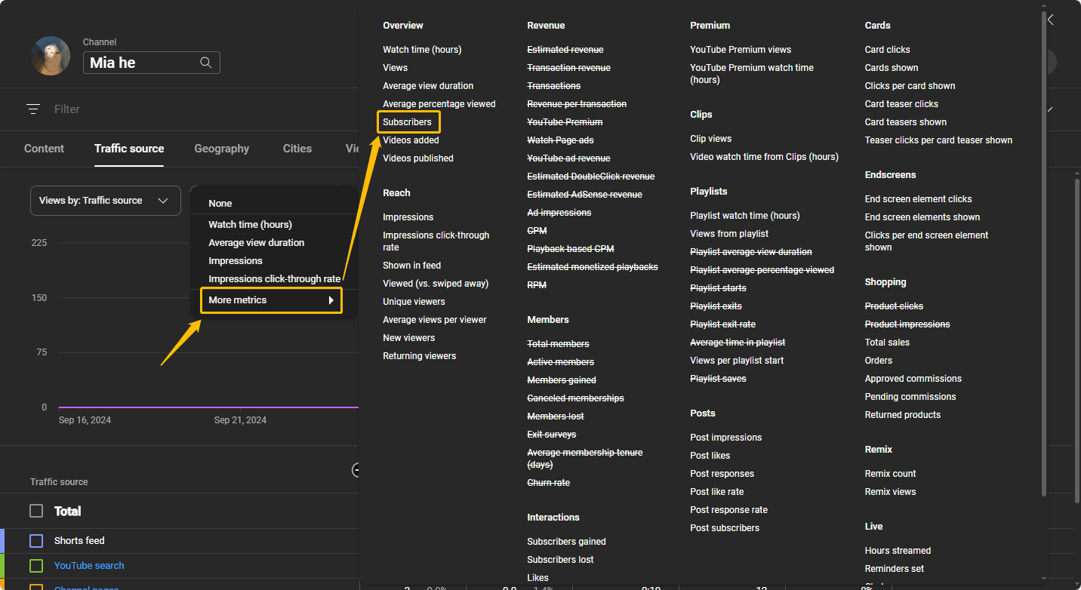
Task: Select Teaser clicks per card teaser shown
Action: click(x=938, y=140)
